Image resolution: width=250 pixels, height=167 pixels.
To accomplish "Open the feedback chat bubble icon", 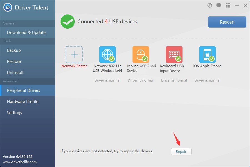I will 219,6.
